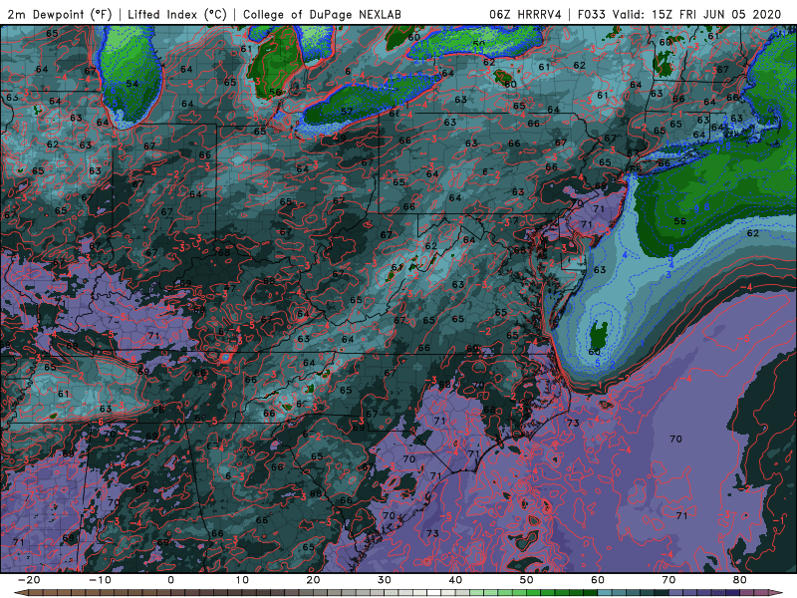This screenshot has height=598, width=797.
Task: Click the '63' value offshore of New Jersey
Action: pos(600,269)
